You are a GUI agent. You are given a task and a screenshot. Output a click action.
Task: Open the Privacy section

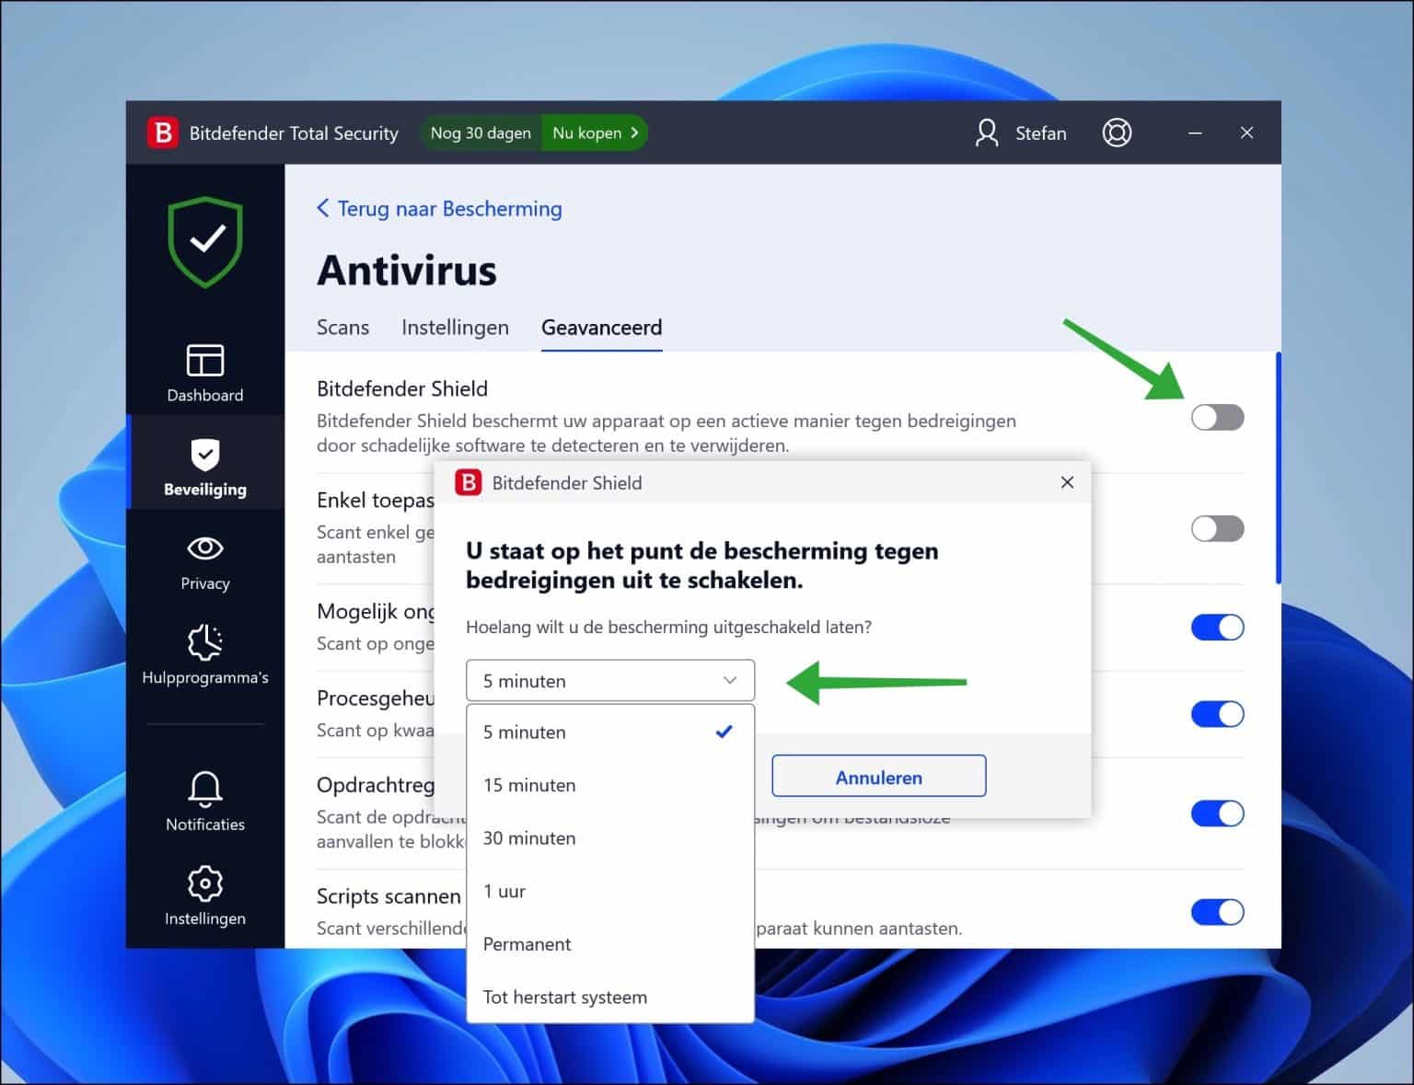(x=204, y=561)
